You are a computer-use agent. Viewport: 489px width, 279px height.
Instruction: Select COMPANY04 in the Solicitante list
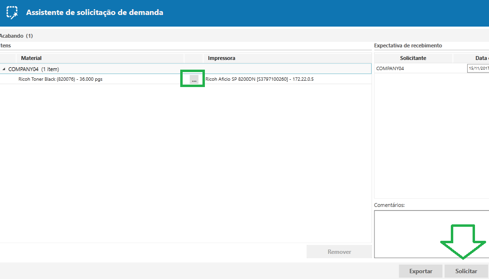point(390,69)
